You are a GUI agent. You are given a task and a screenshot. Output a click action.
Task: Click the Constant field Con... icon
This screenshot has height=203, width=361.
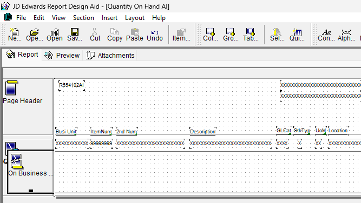tap(326, 35)
